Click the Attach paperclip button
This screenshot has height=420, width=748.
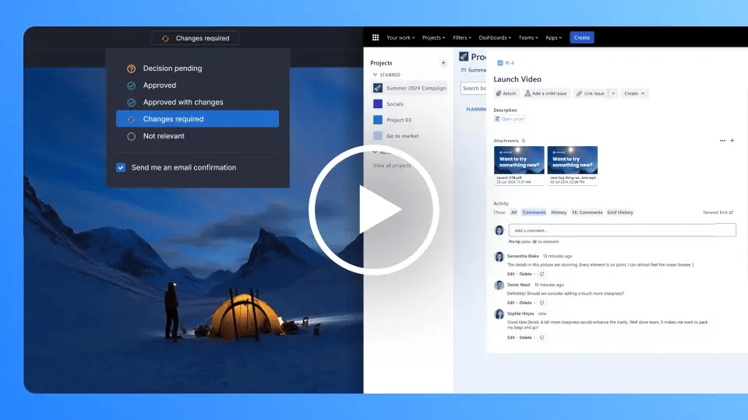click(x=506, y=93)
